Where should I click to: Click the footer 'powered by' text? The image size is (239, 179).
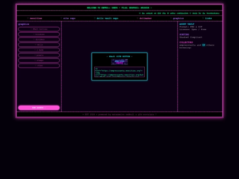[119, 114]
